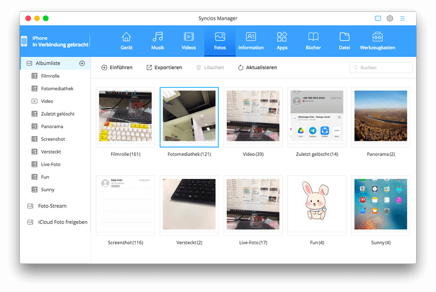Image resolution: width=436 pixels, height=292 pixels.
Task: Open Foto-Stream in the sidebar
Action: pos(52,206)
